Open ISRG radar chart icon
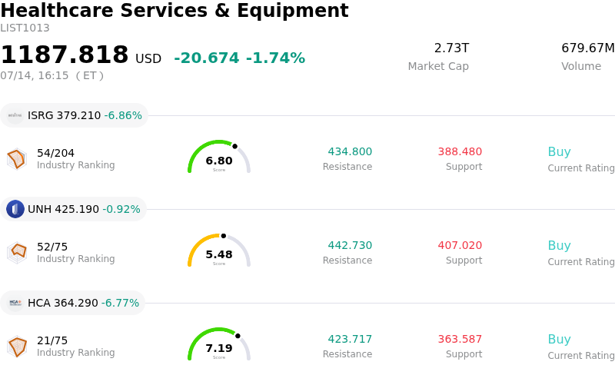Viewport: 615px width, 375px height. tap(17, 159)
